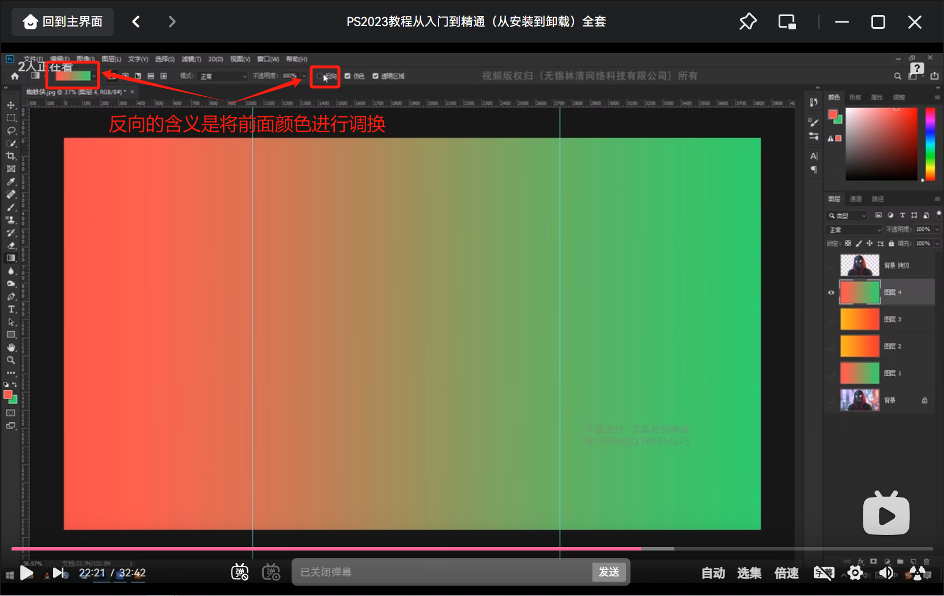Select the Clone Stamp tool

(11, 220)
